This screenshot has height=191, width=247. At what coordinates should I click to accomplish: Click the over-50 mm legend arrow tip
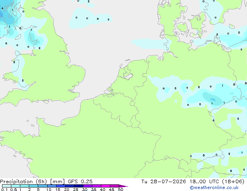coord(123,186)
